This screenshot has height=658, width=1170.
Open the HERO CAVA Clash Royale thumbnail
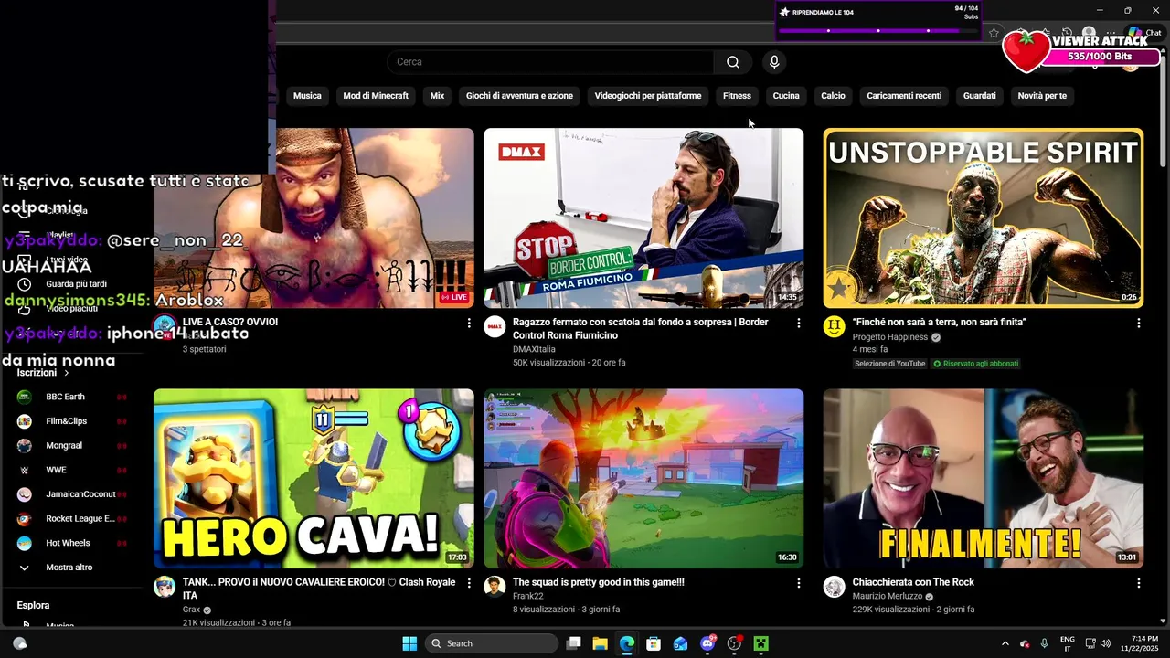tap(314, 479)
